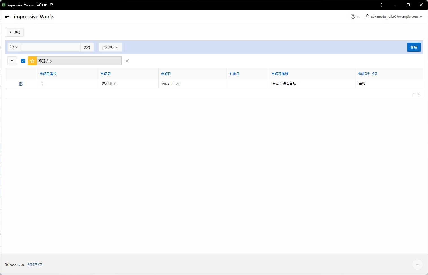Sort by 申請日 column header
This screenshot has height=275, width=428.
(x=166, y=74)
